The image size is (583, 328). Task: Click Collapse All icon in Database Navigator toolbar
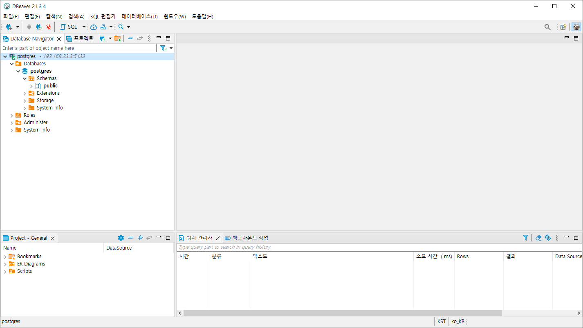pos(130,38)
